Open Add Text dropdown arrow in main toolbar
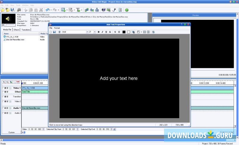Image resolution: width=239 pixels, height=145 pixels. (x=82, y=10)
